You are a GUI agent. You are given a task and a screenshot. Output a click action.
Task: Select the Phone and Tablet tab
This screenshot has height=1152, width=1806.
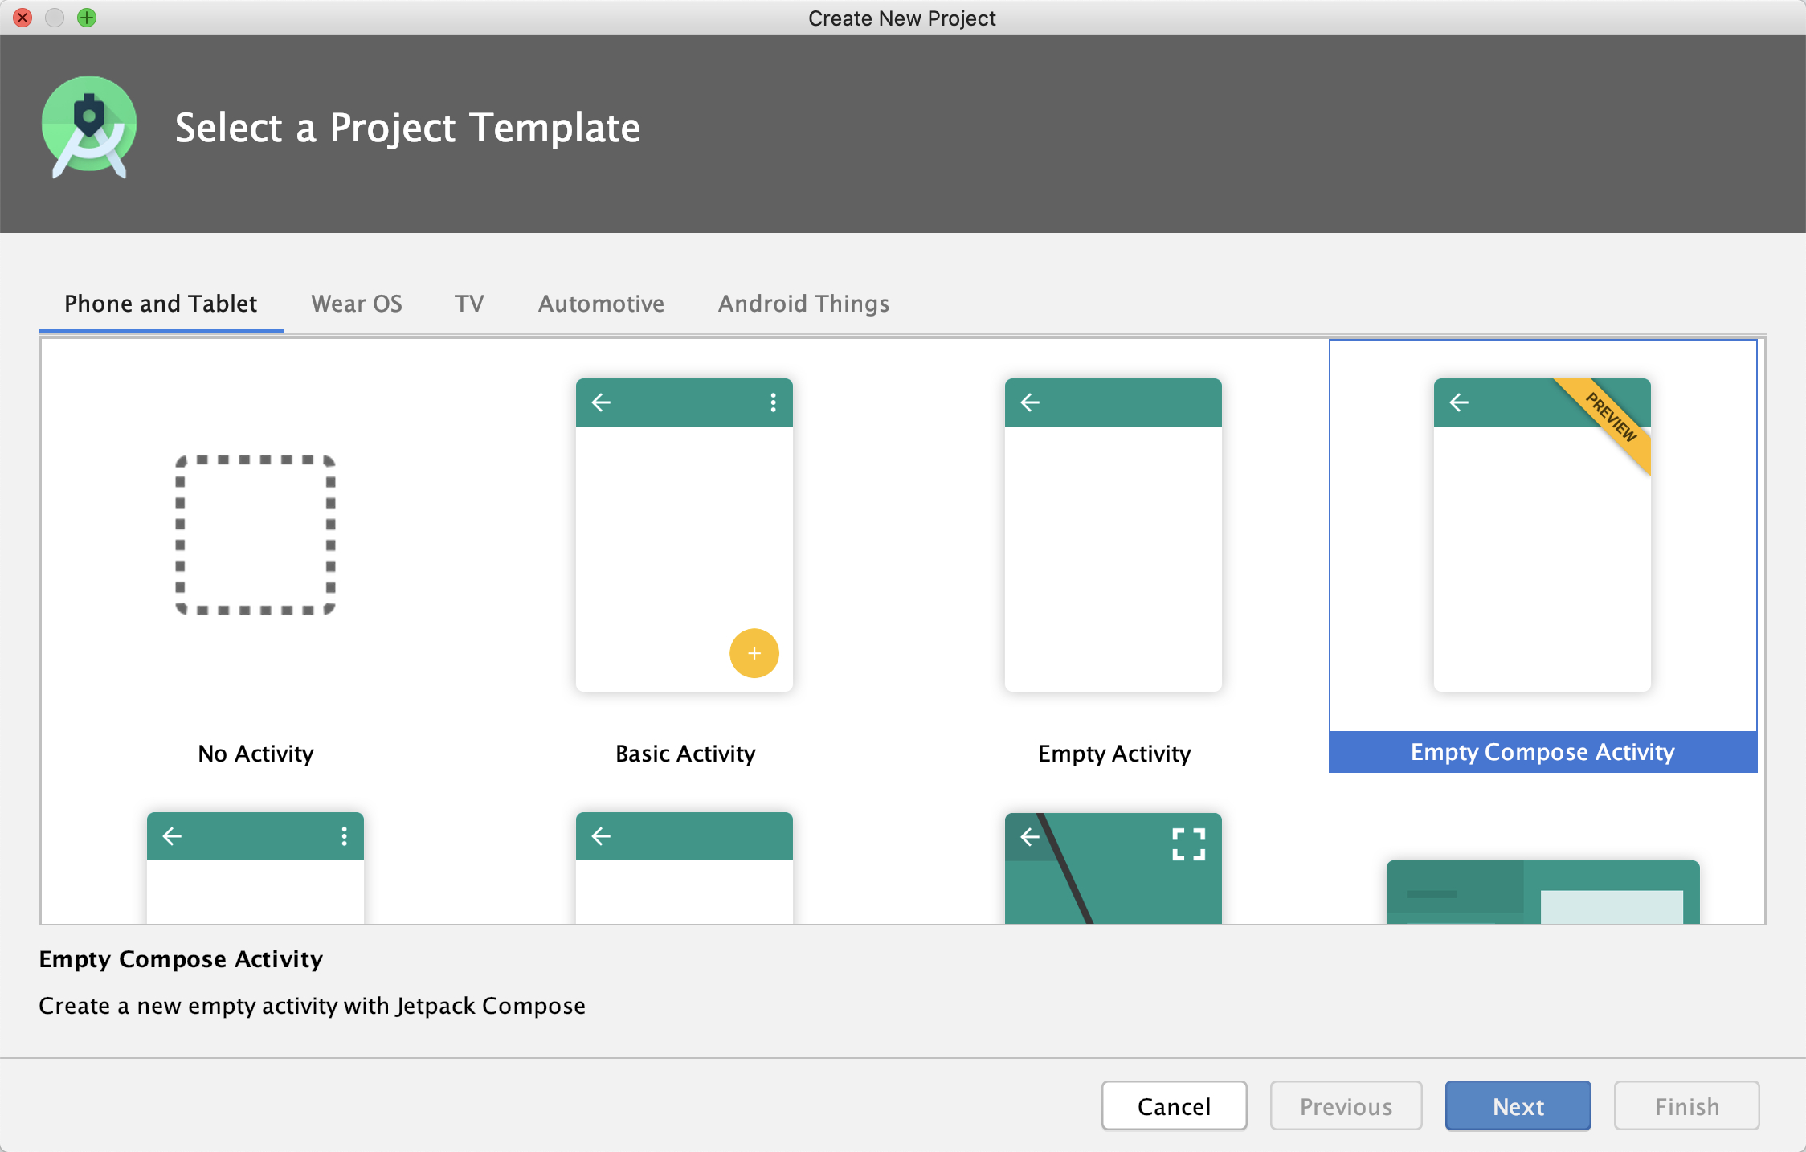click(x=161, y=304)
